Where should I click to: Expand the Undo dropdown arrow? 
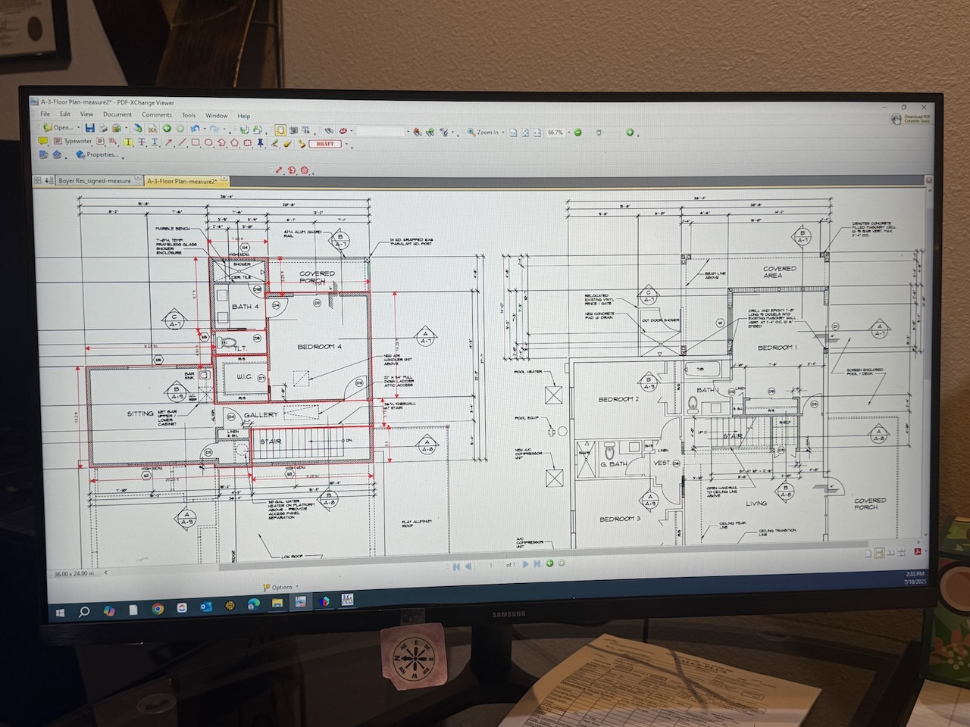[205, 129]
